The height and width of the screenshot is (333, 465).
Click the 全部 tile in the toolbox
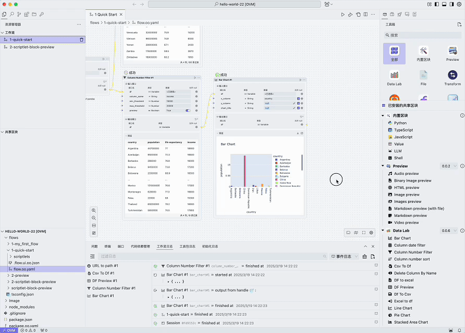(394, 52)
